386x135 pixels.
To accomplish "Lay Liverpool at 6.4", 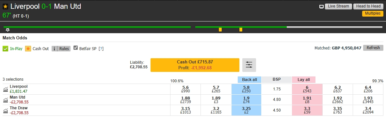I will 368,89.
